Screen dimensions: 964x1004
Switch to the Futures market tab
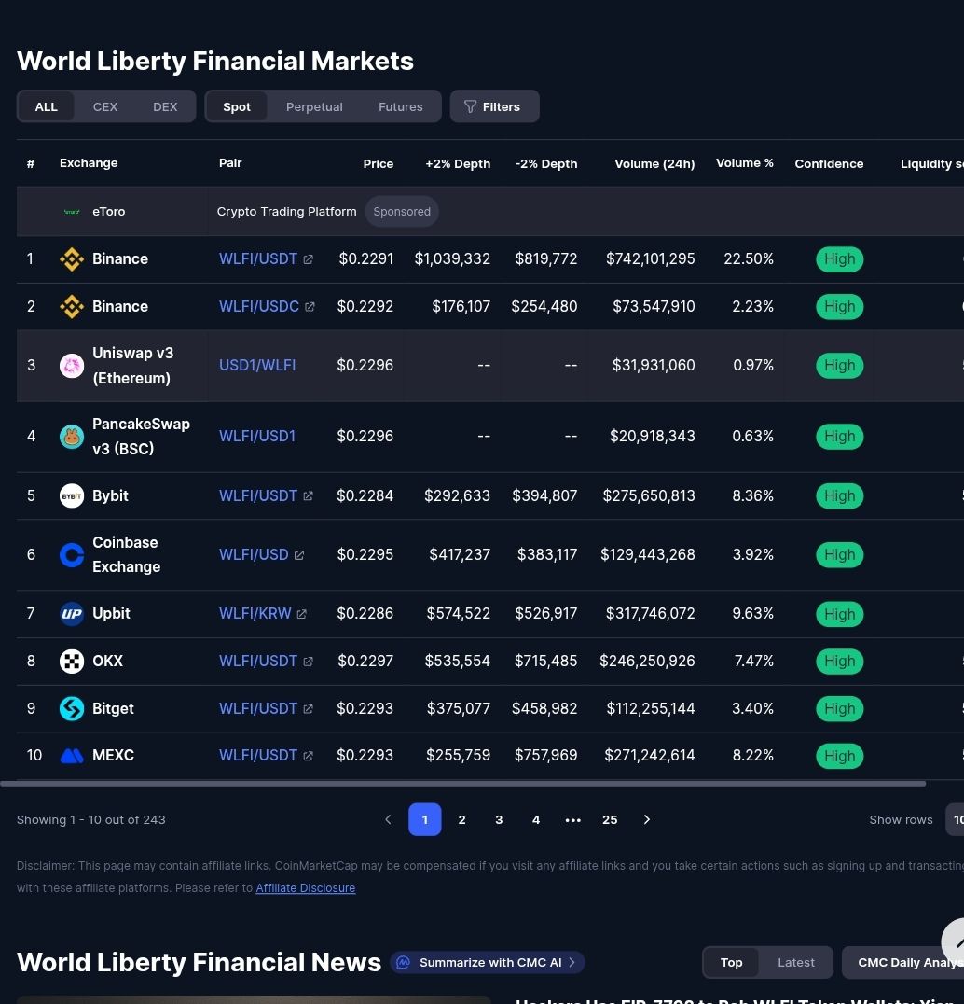(401, 107)
